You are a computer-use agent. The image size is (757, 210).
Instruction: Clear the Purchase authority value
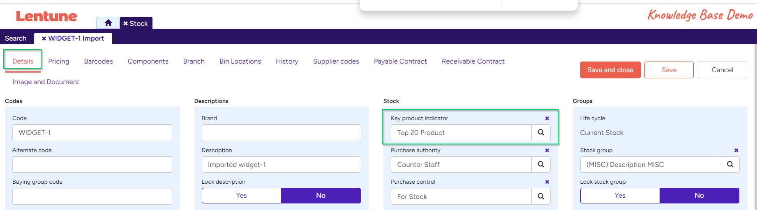point(547,150)
